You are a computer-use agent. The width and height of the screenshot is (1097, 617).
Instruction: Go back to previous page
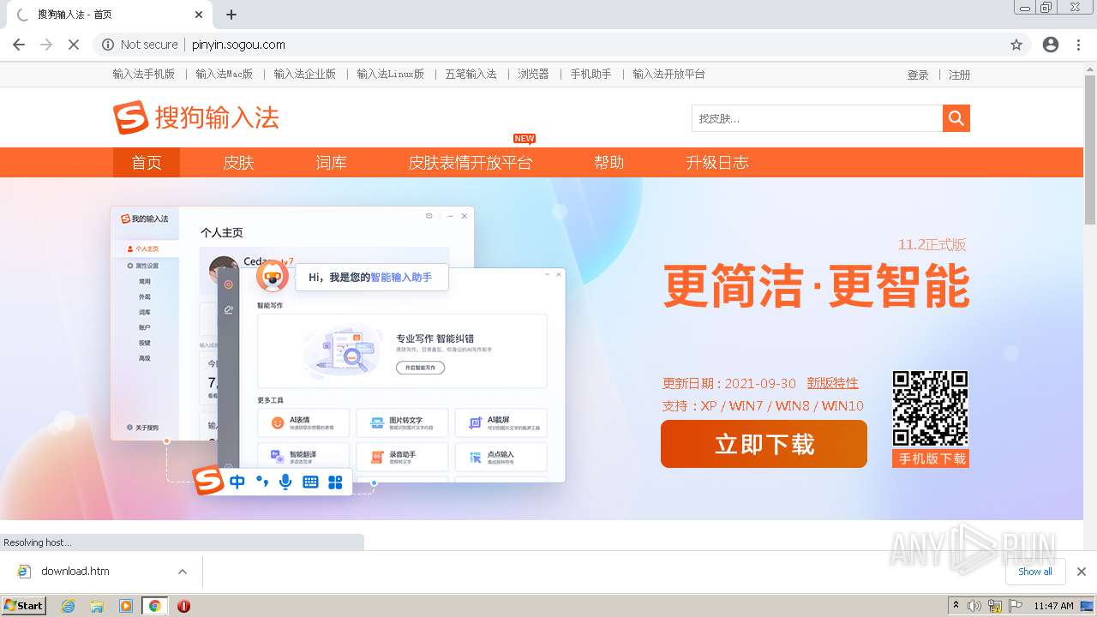coord(19,45)
